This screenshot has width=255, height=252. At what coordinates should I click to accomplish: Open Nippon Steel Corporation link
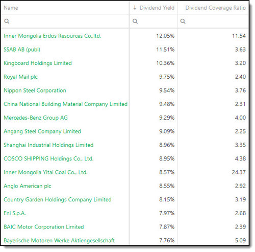(x=35, y=90)
